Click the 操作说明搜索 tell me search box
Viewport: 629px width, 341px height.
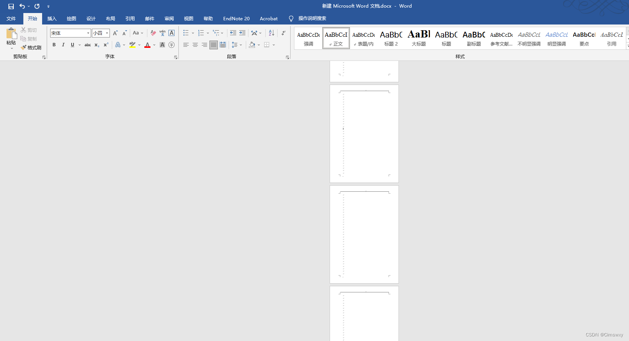click(x=312, y=18)
